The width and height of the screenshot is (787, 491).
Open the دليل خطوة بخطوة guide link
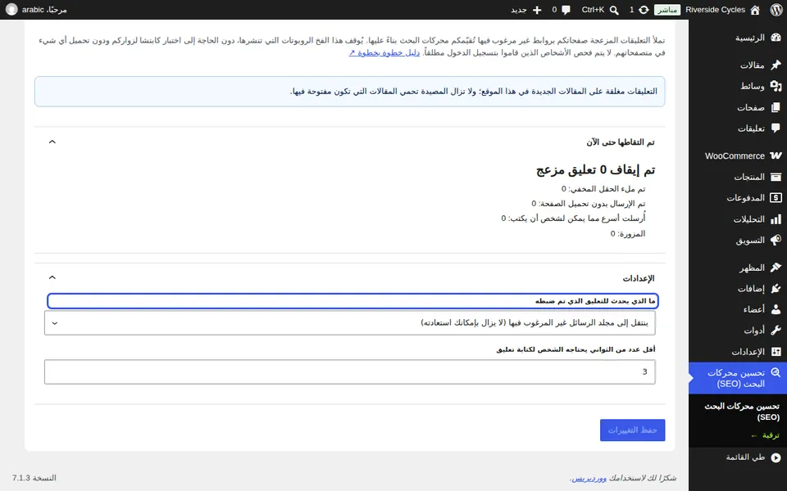(x=384, y=52)
